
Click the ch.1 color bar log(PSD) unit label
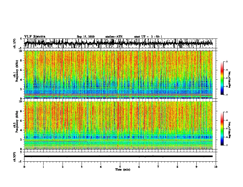click(230, 79)
